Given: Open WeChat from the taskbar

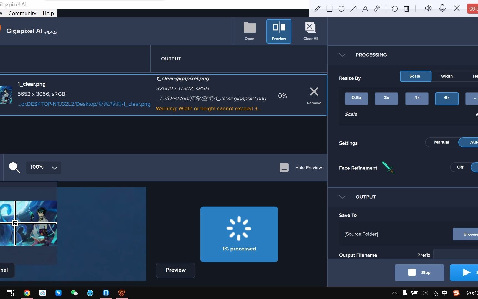Looking at the screenshot, I should pyautogui.click(x=74, y=293).
